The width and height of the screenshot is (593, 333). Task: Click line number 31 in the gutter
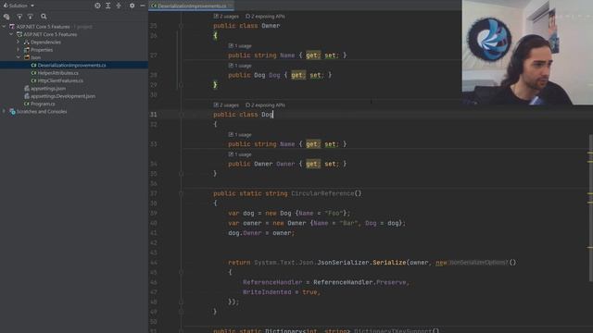tap(154, 115)
